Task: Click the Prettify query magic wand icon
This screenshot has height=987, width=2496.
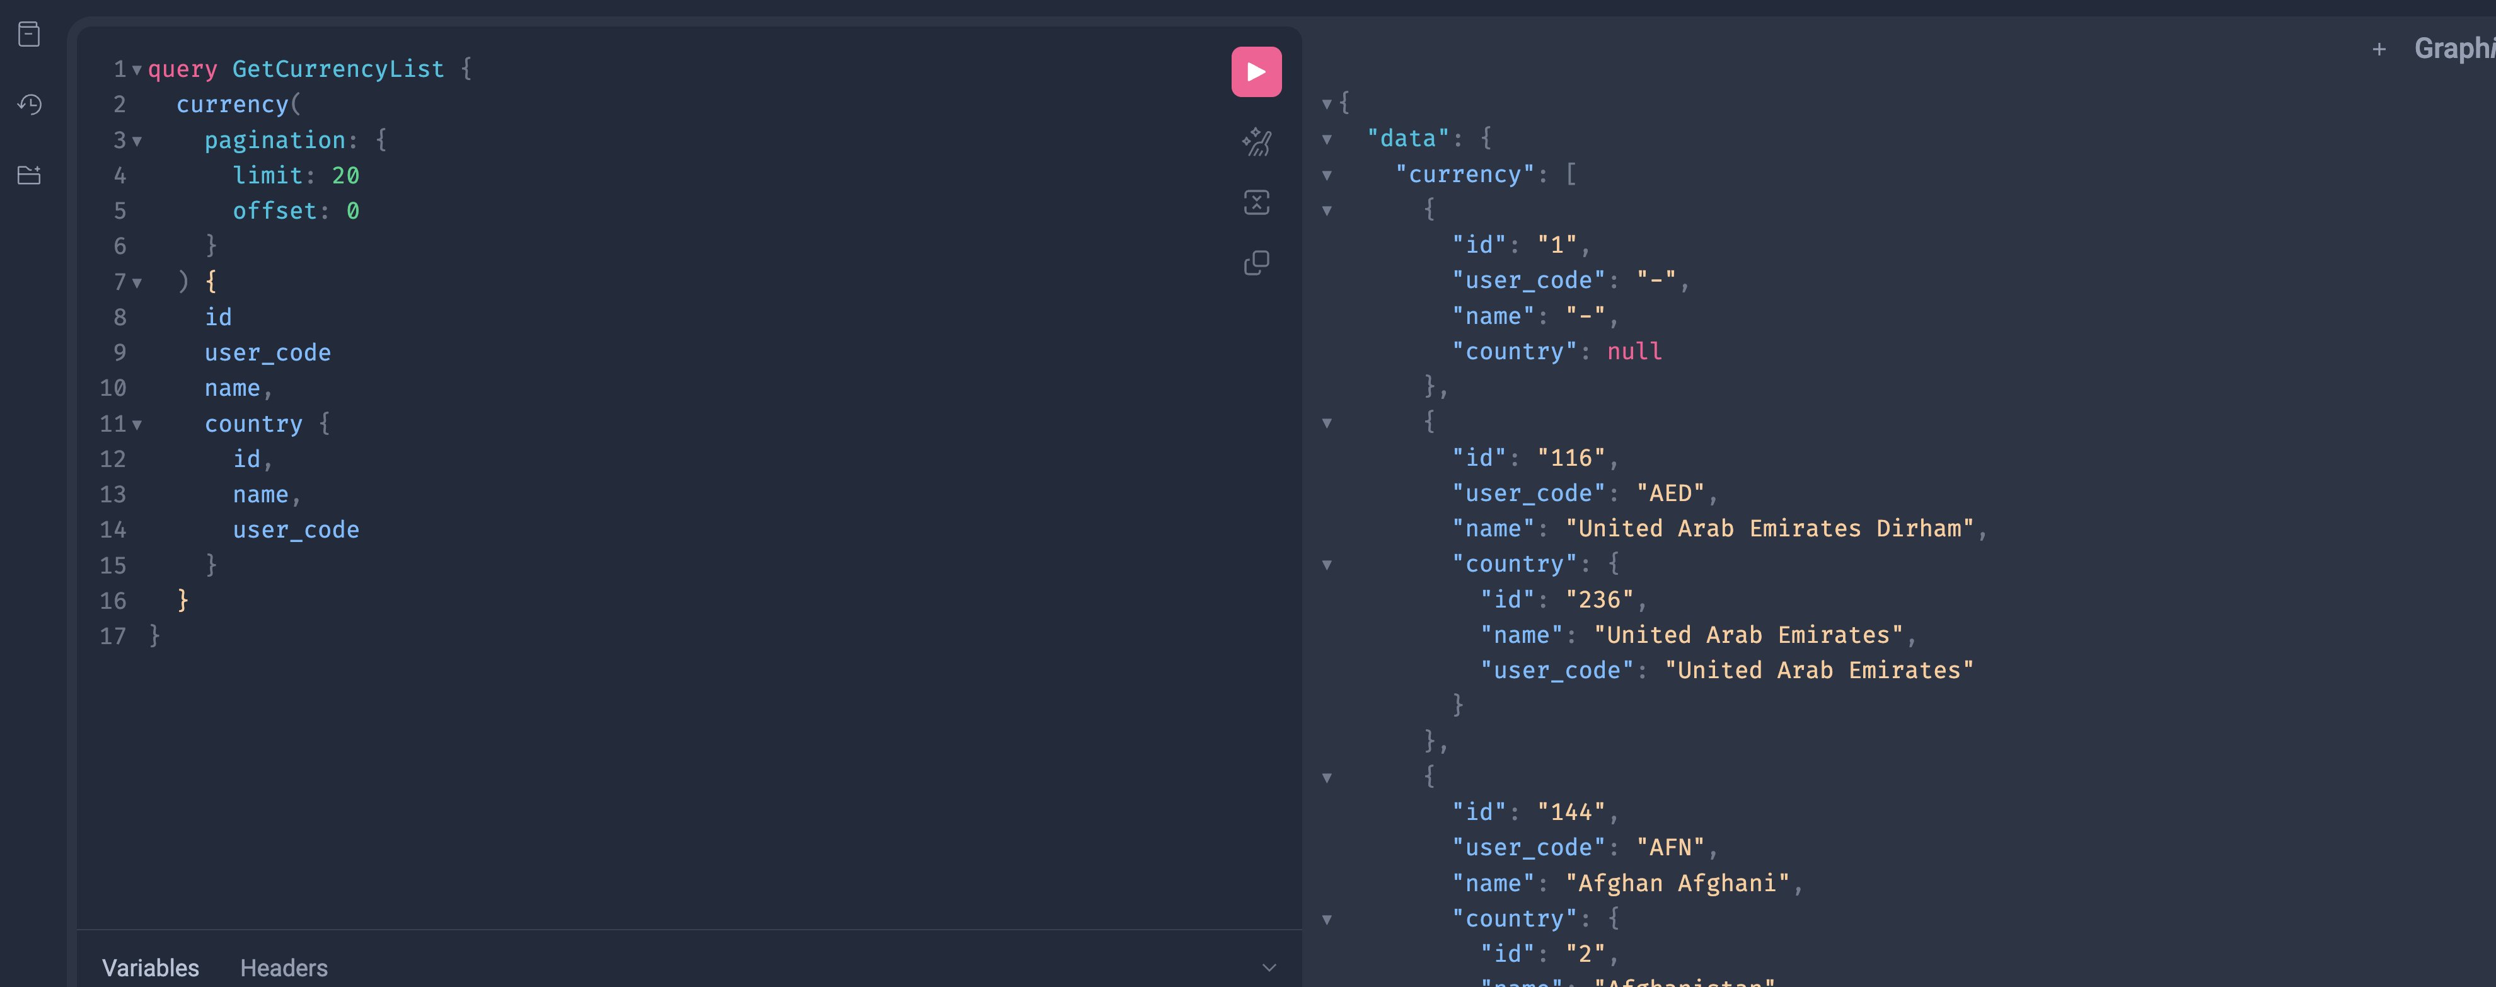Action: pyautogui.click(x=1256, y=142)
